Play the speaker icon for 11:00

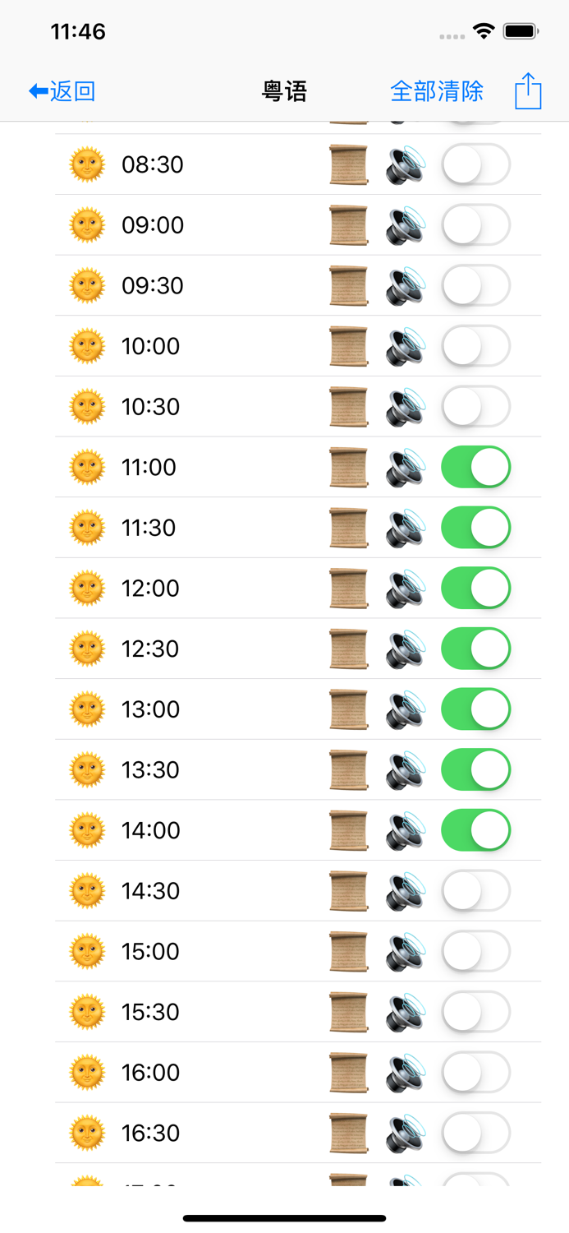pos(404,466)
